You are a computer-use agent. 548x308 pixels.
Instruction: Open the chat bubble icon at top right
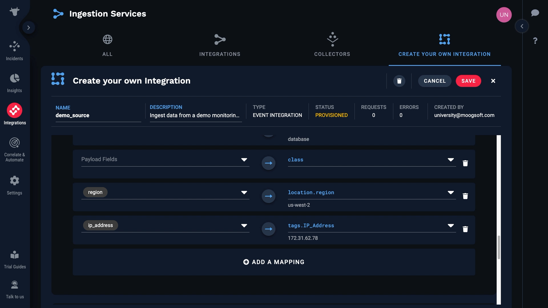(535, 13)
